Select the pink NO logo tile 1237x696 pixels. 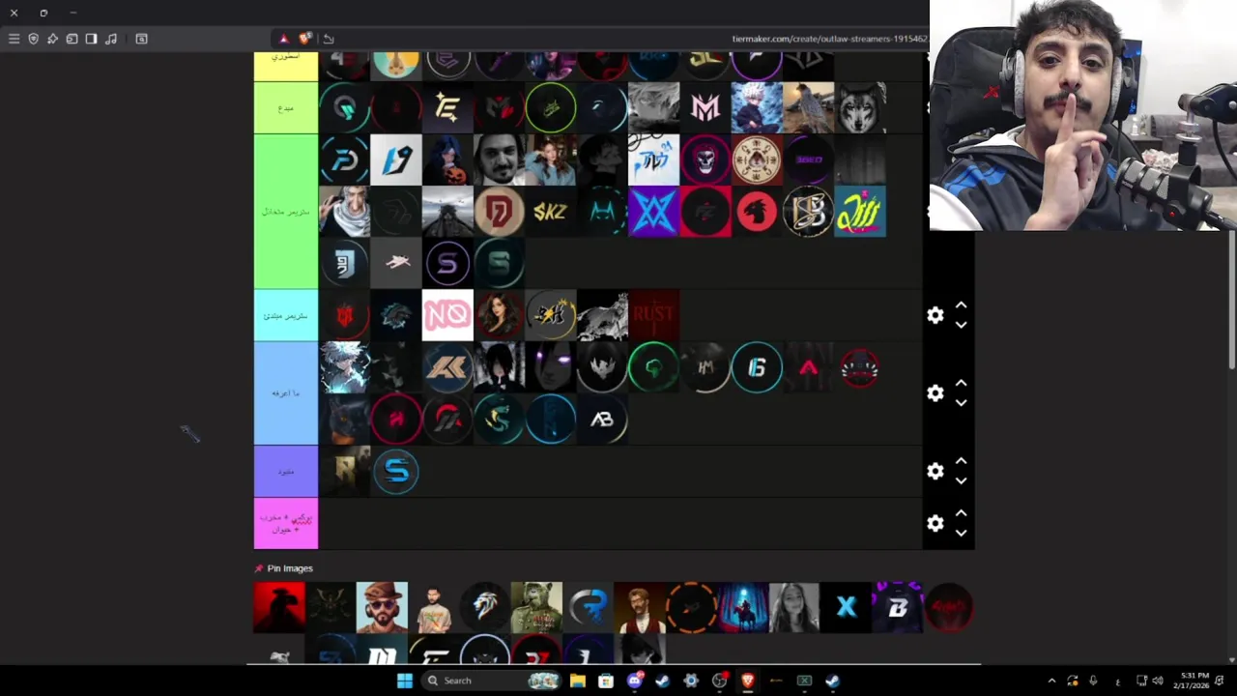447,315
